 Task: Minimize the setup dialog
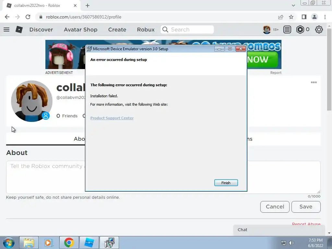click(219, 49)
